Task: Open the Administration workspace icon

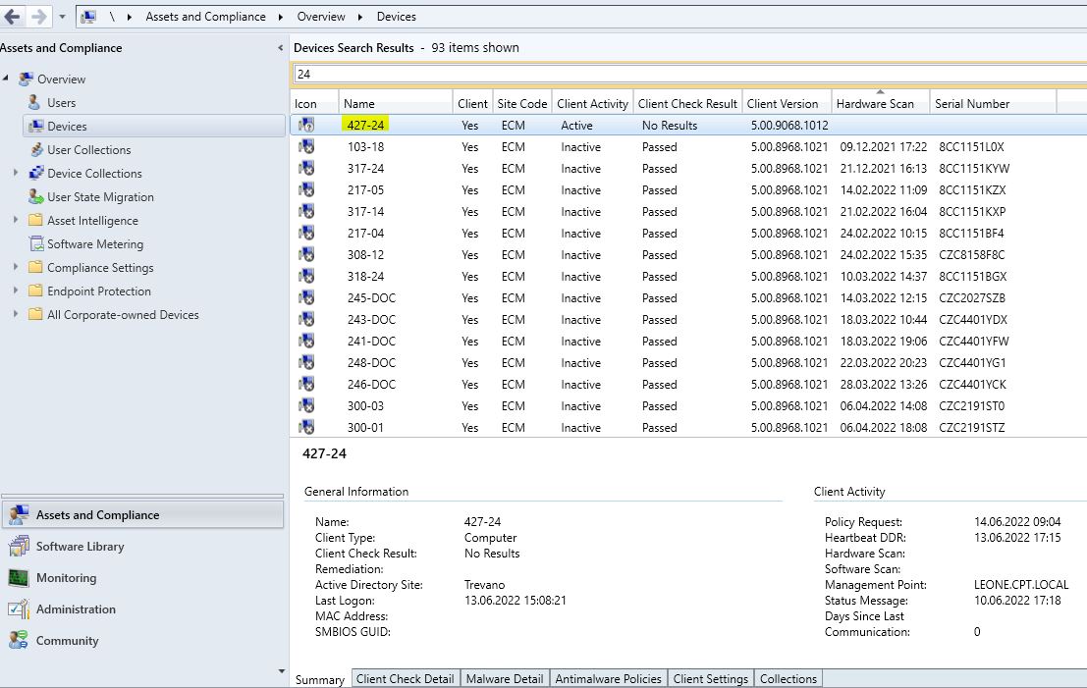Action: click(19, 609)
